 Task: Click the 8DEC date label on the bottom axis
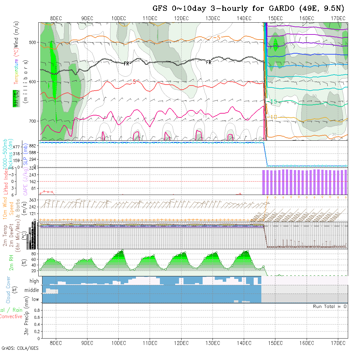pyautogui.click(x=56, y=343)
